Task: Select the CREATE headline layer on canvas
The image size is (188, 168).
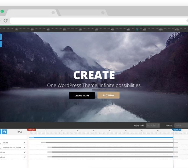Action: click(94, 75)
